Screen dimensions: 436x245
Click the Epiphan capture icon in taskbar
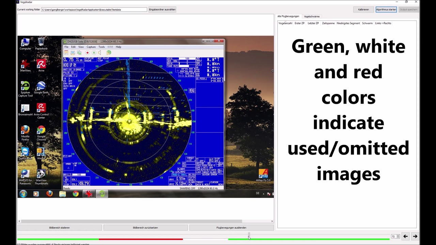pos(102,194)
